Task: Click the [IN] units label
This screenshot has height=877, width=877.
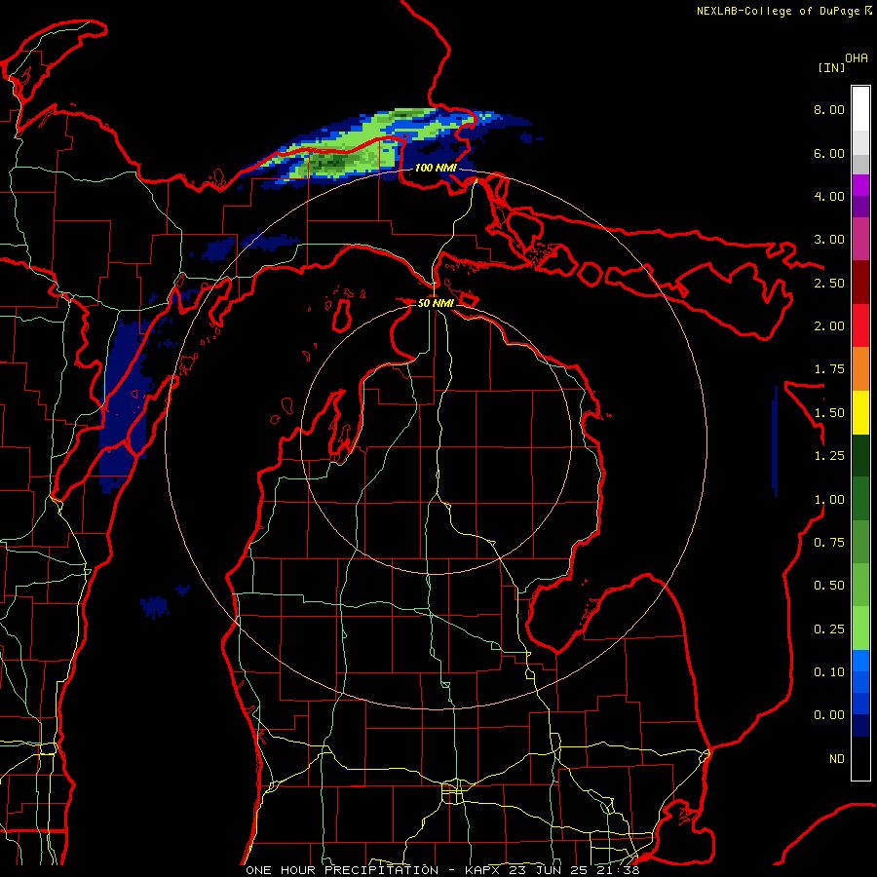Action: (832, 67)
